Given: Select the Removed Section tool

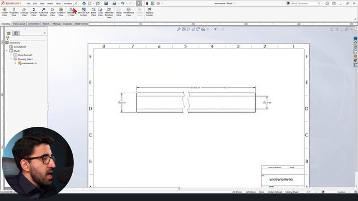Looking at the screenshot, I should (x=44, y=12).
